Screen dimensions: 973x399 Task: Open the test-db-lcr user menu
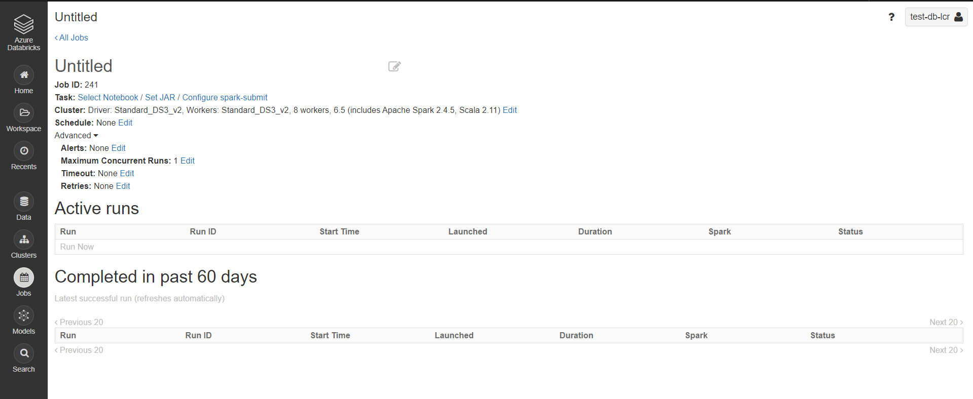[x=936, y=17]
